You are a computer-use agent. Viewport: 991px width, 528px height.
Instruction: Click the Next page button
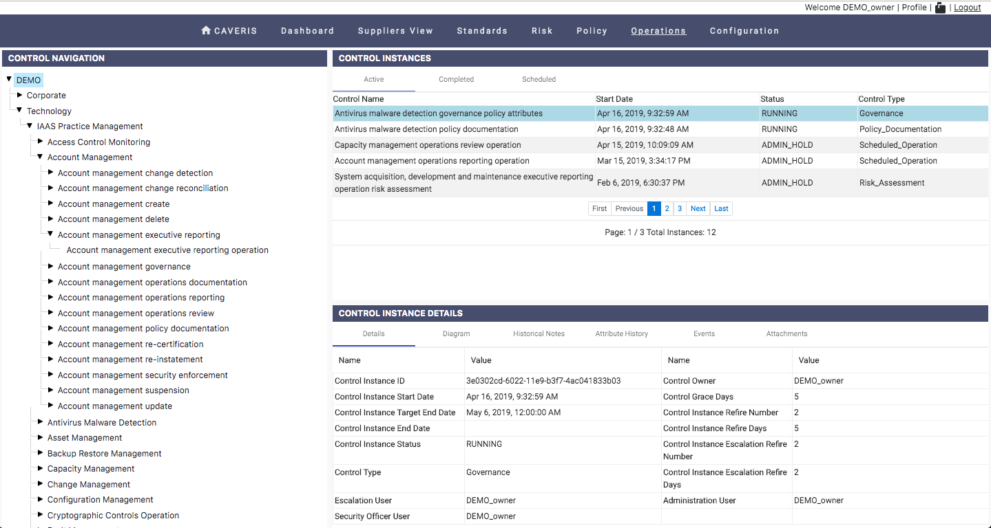(x=698, y=208)
